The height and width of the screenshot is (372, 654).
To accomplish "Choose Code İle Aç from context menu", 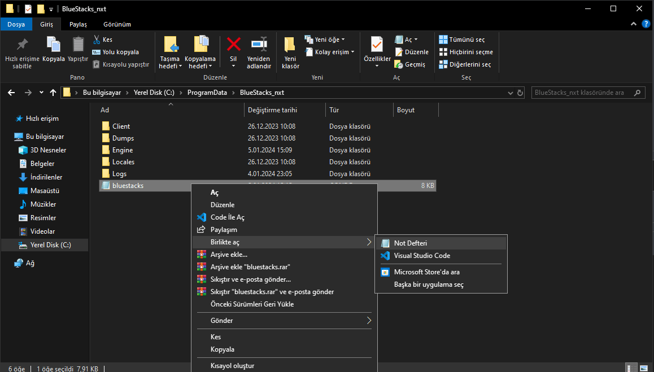I will (285, 217).
